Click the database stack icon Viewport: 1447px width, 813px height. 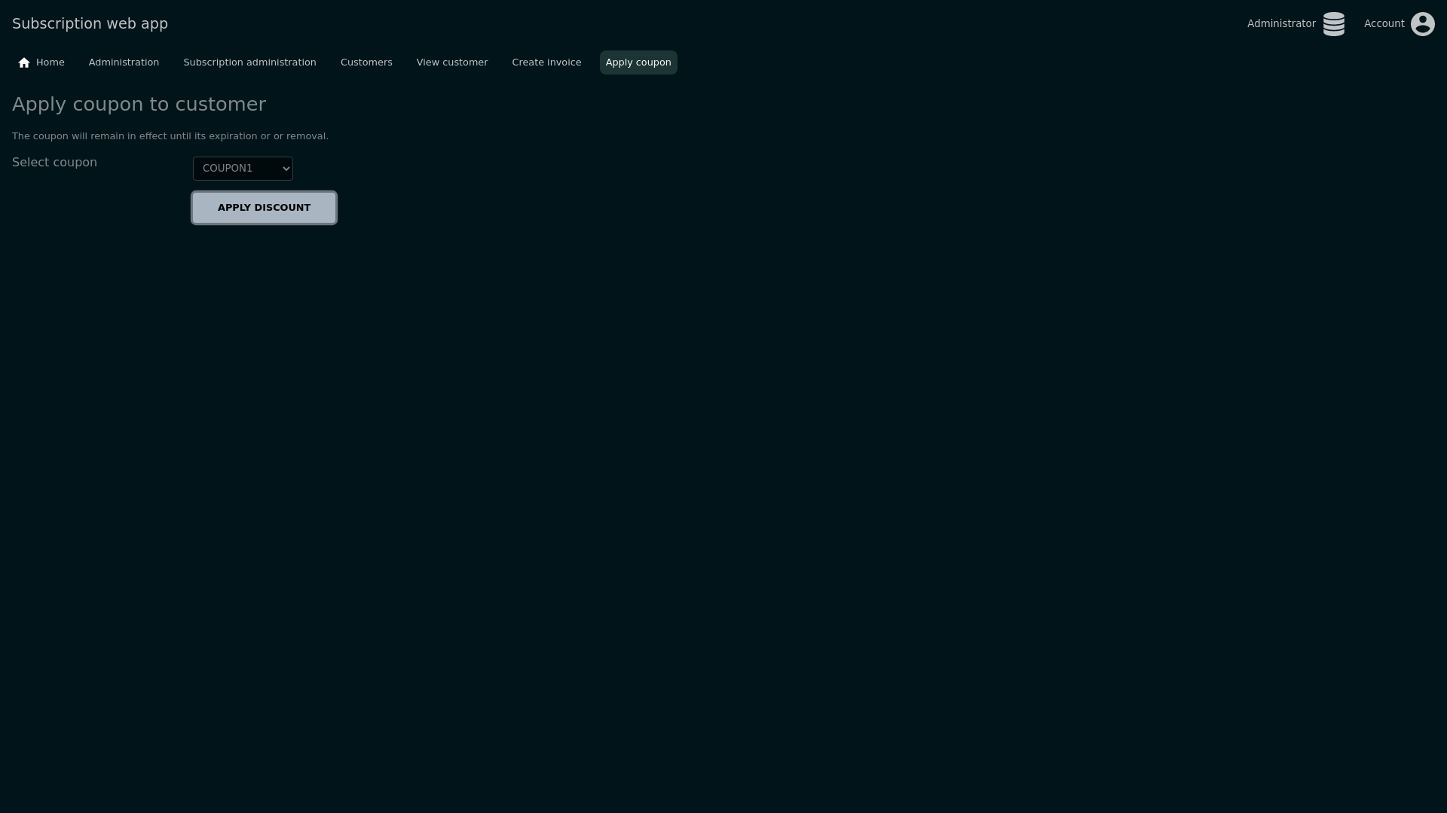point(1333,24)
